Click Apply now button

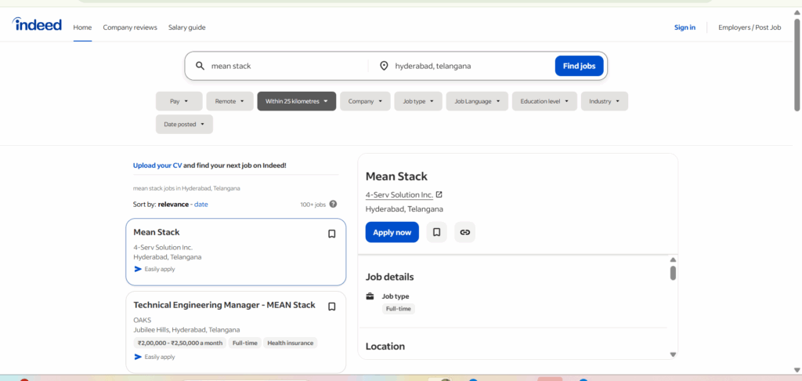pos(392,232)
